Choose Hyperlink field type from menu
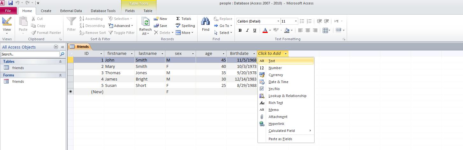 pyautogui.click(x=286, y=124)
